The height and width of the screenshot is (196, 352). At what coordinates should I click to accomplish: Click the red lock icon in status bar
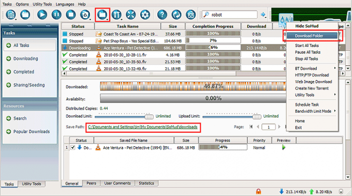pyautogui.click(x=258, y=191)
